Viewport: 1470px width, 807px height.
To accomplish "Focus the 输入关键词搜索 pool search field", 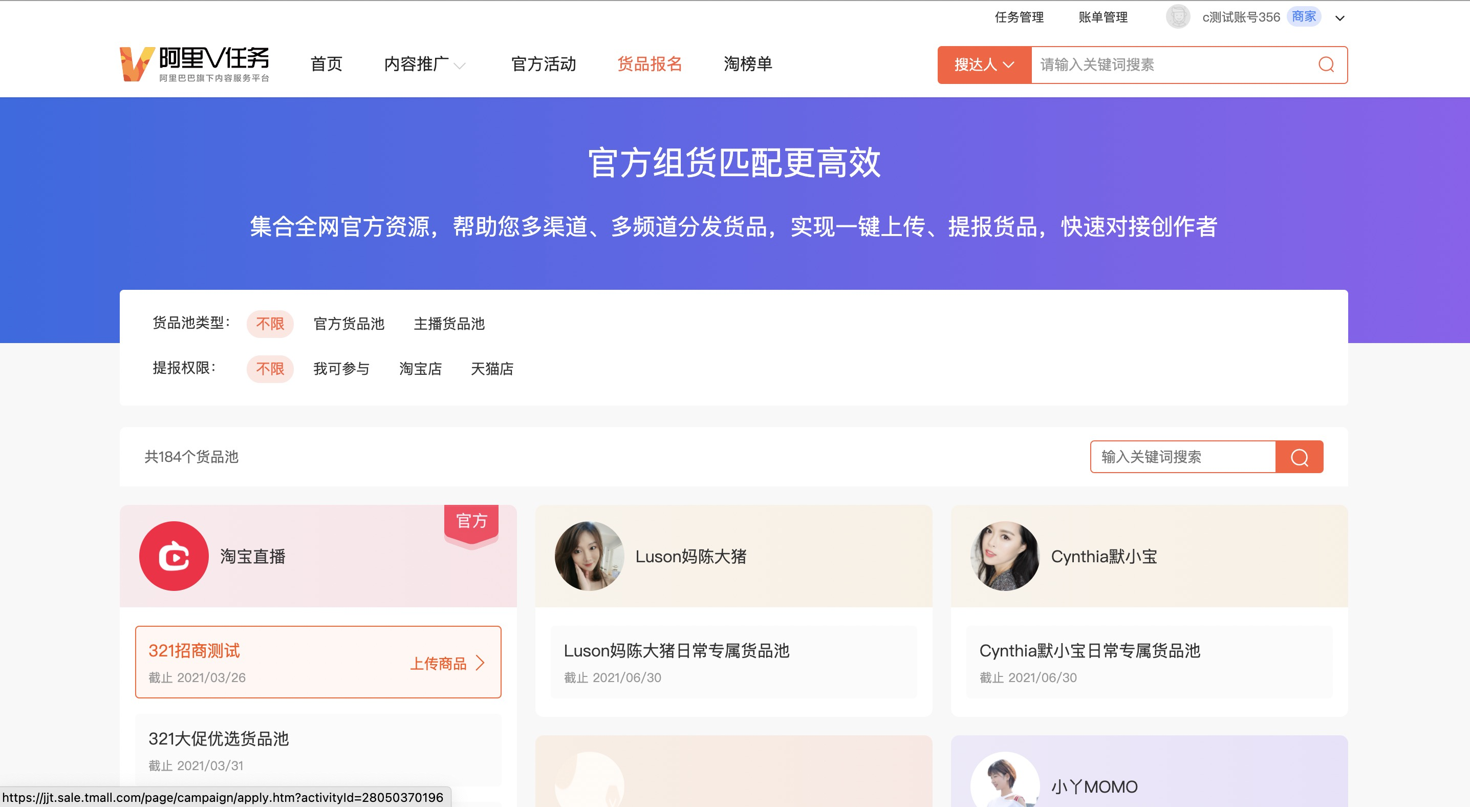I will 1182,457.
